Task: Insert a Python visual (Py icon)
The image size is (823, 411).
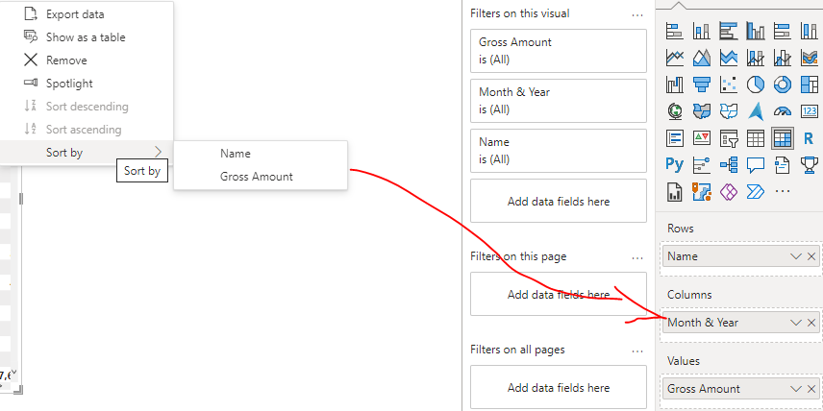Action: coord(675,164)
